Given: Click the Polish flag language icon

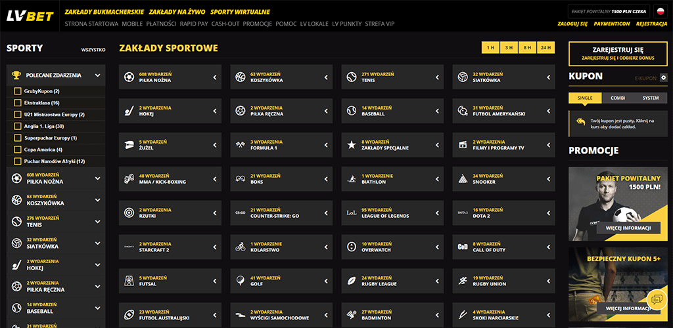Looking at the screenshot, I should (659, 11).
